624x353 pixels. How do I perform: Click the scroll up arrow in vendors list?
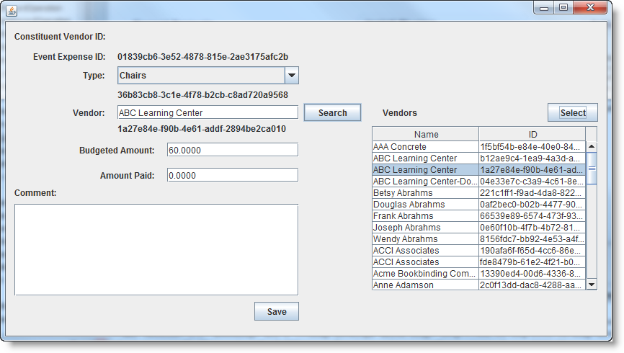[x=592, y=146]
